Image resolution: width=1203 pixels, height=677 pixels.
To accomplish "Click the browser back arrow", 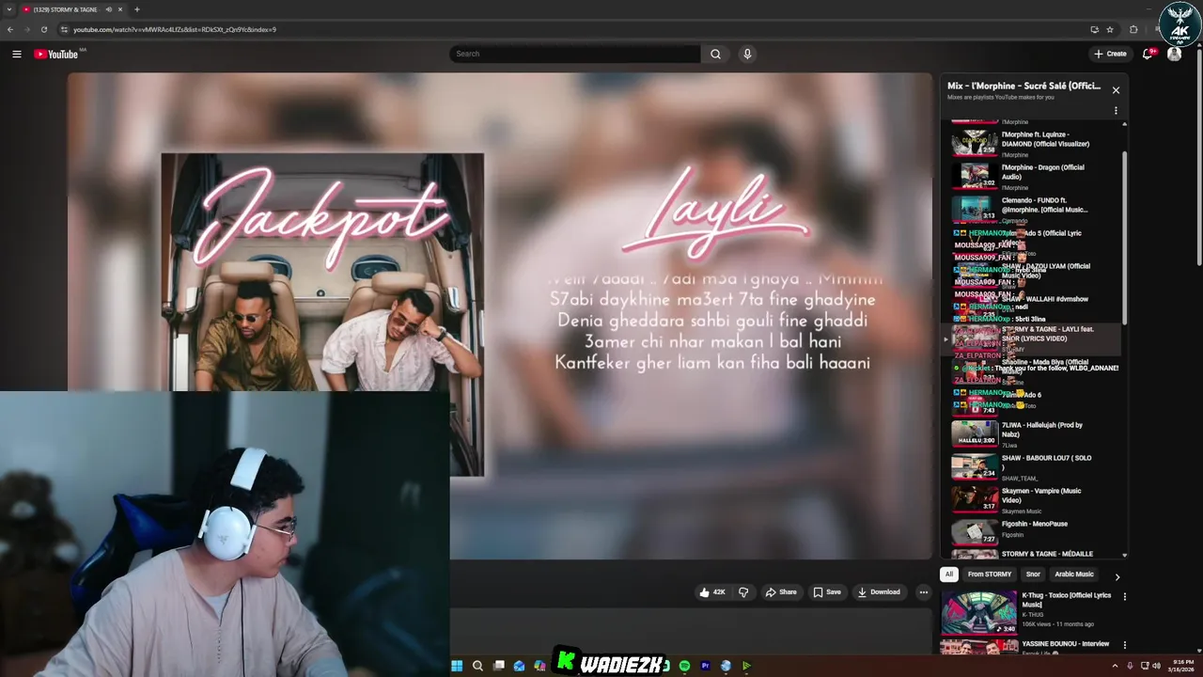I will pos(10,29).
